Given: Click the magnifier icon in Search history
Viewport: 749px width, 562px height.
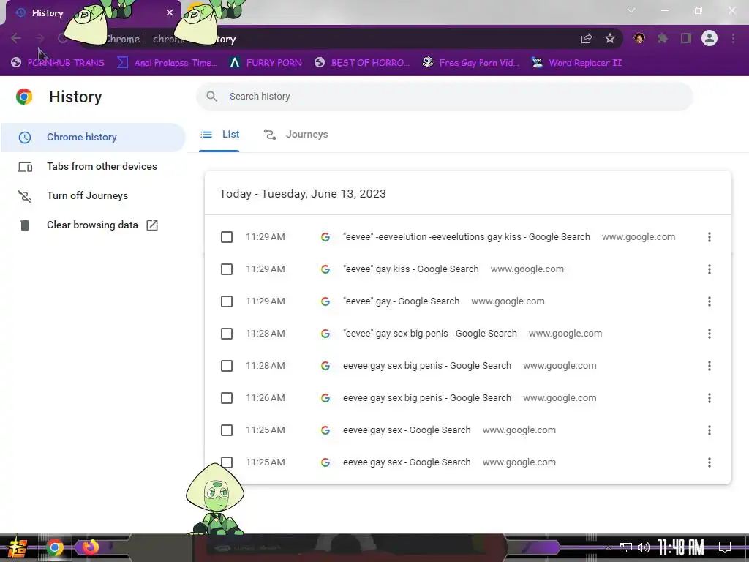Looking at the screenshot, I should tap(211, 96).
